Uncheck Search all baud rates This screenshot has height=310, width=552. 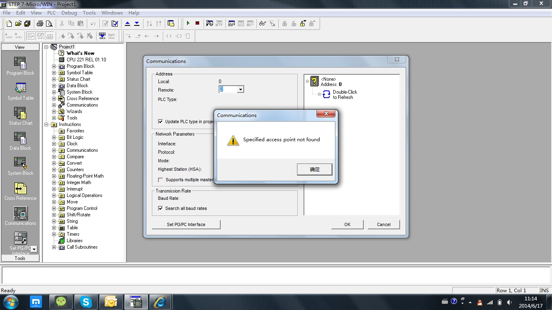pos(160,208)
